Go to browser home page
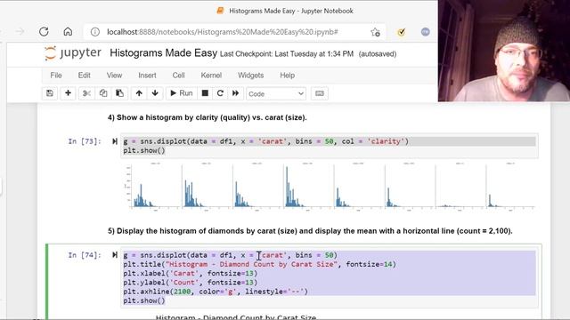This screenshot has width=570, height=320. (x=68, y=32)
